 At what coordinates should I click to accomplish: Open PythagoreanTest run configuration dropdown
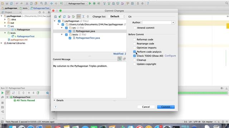[76, 4]
